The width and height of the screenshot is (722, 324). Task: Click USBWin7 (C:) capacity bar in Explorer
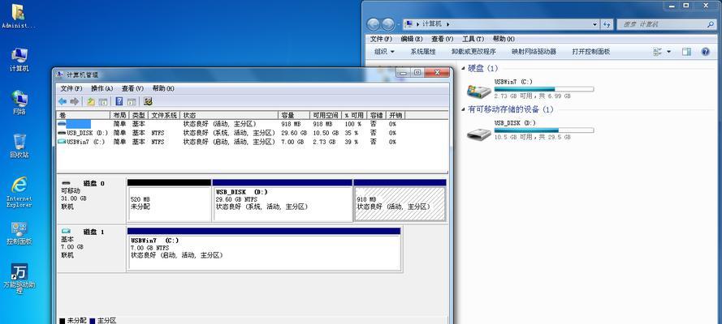click(544, 89)
